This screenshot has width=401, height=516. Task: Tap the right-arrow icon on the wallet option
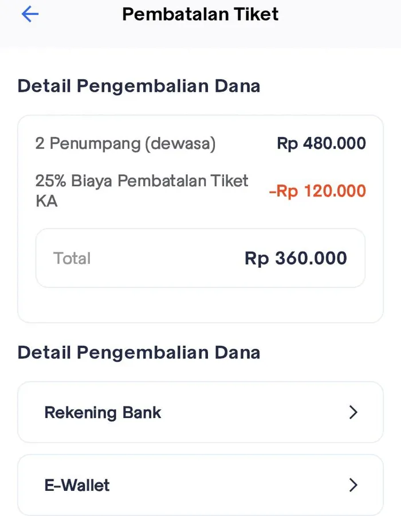(354, 485)
